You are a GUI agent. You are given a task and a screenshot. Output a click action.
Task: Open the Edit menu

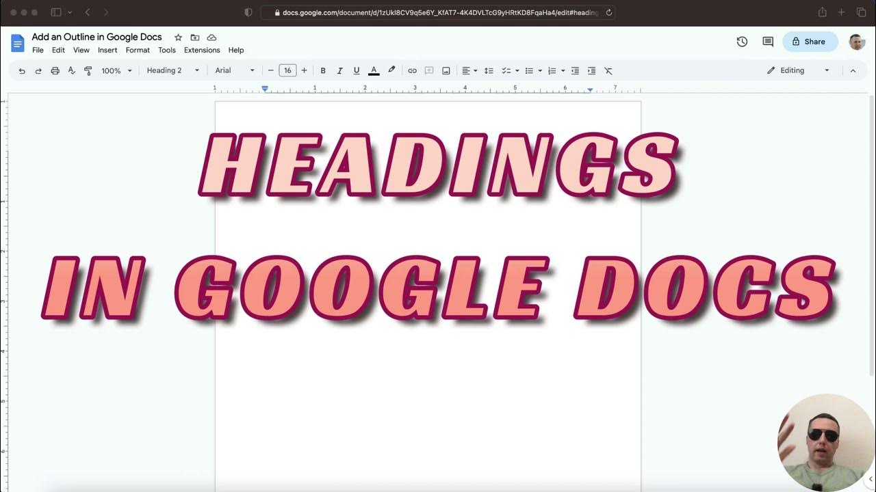(58, 50)
